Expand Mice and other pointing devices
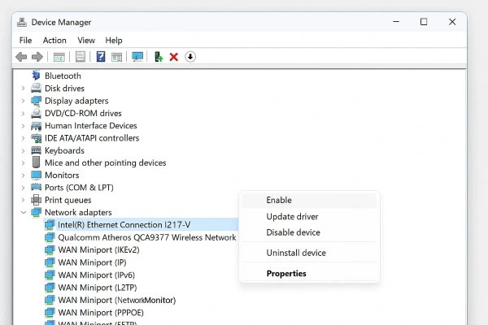488x325 pixels. tap(23, 162)
